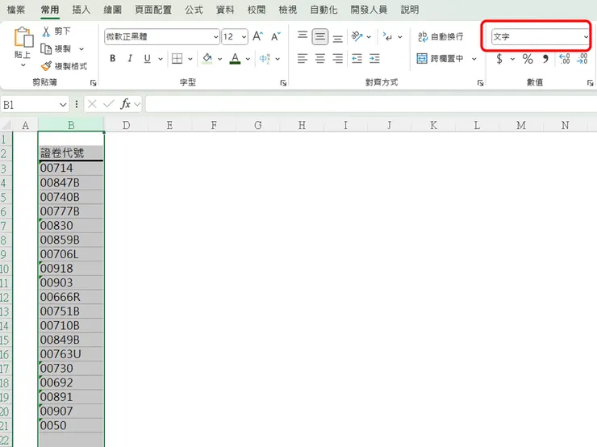Toggle Underline formatting

[x=147, y=59]
